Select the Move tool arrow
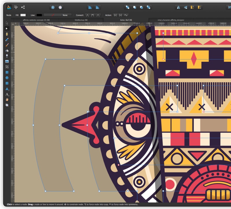 (7, 23)
